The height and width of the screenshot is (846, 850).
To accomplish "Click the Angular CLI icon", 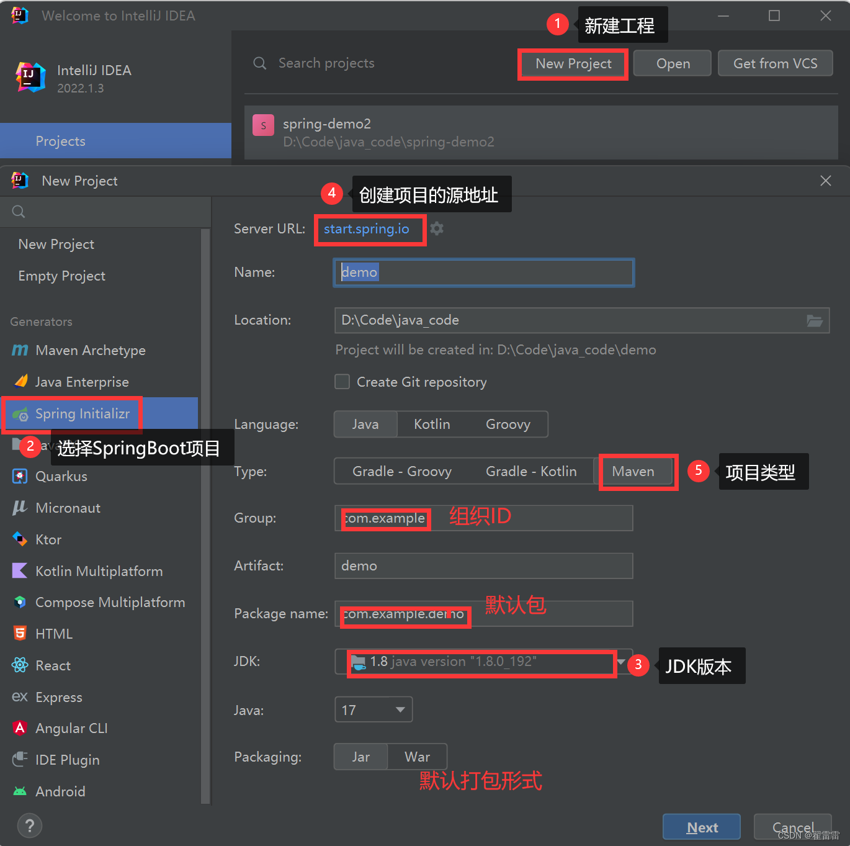I will pyautogui.click(x=20, y=728).
